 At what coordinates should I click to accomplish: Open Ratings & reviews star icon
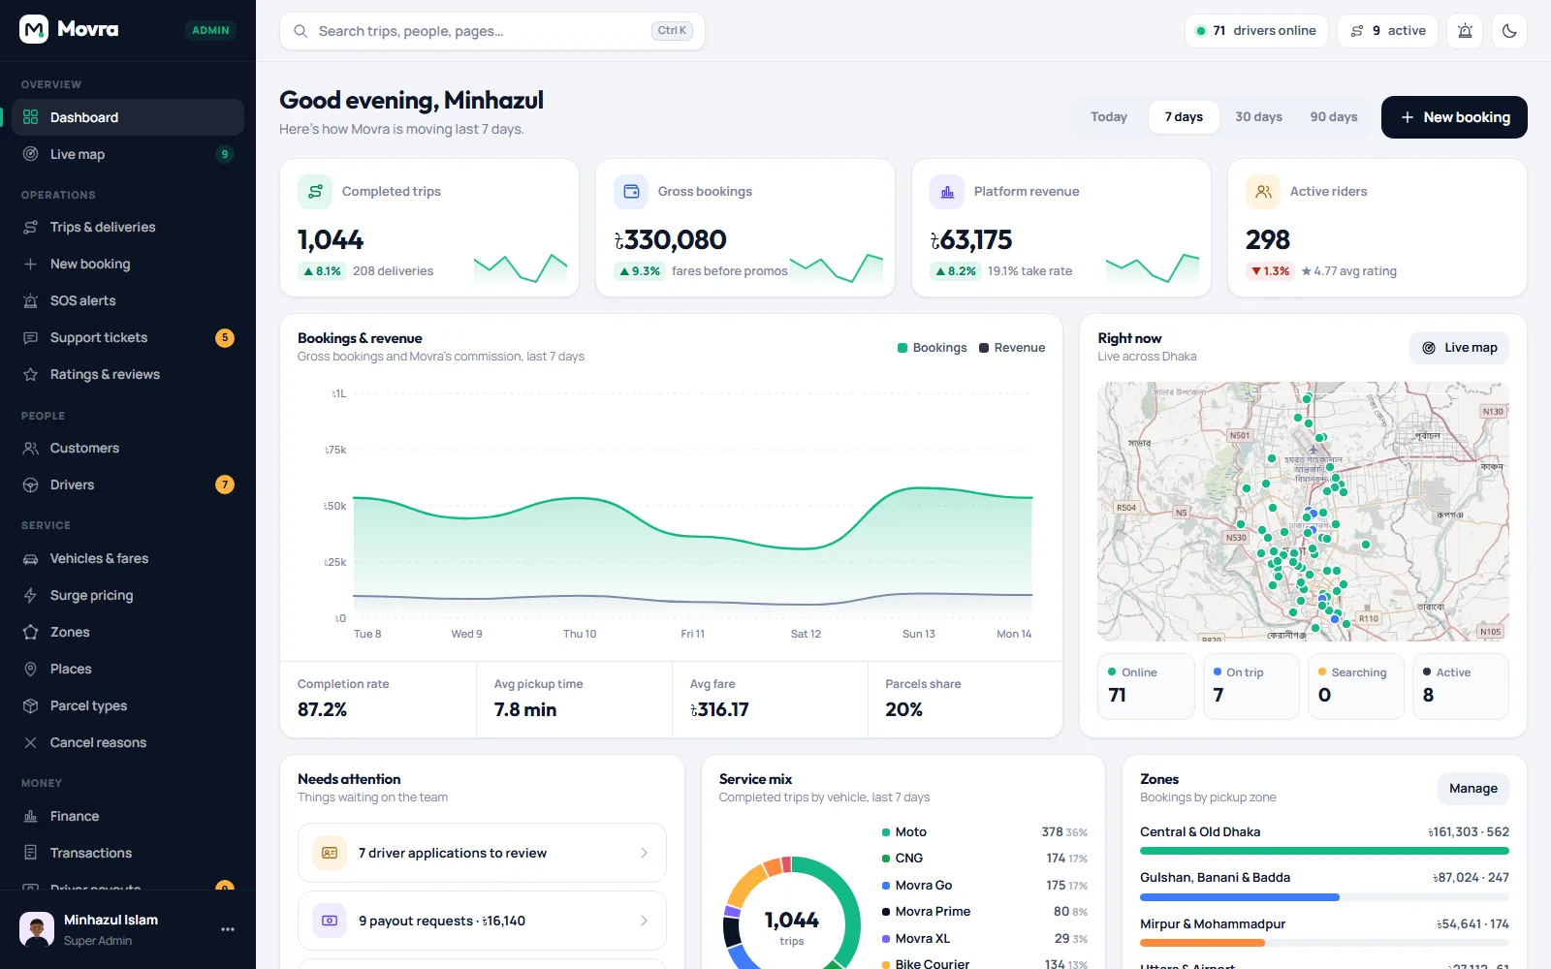[x=30, y=374]
